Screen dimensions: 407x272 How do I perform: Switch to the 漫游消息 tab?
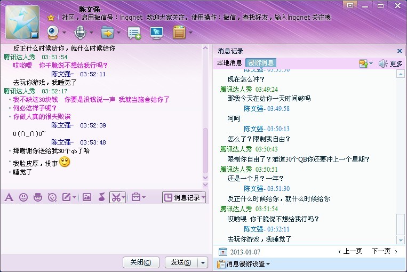tap(261, 63)
